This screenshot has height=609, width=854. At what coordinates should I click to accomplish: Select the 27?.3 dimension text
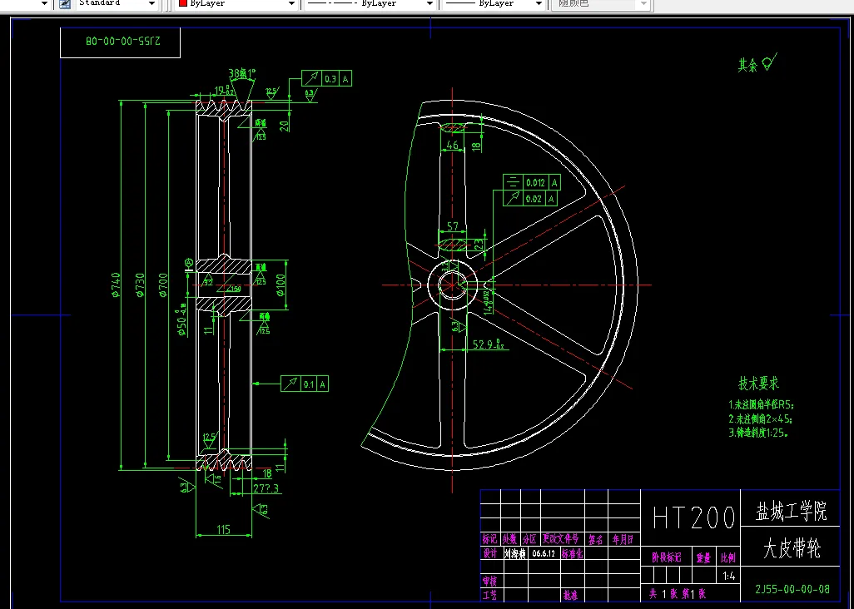(266, 488)
